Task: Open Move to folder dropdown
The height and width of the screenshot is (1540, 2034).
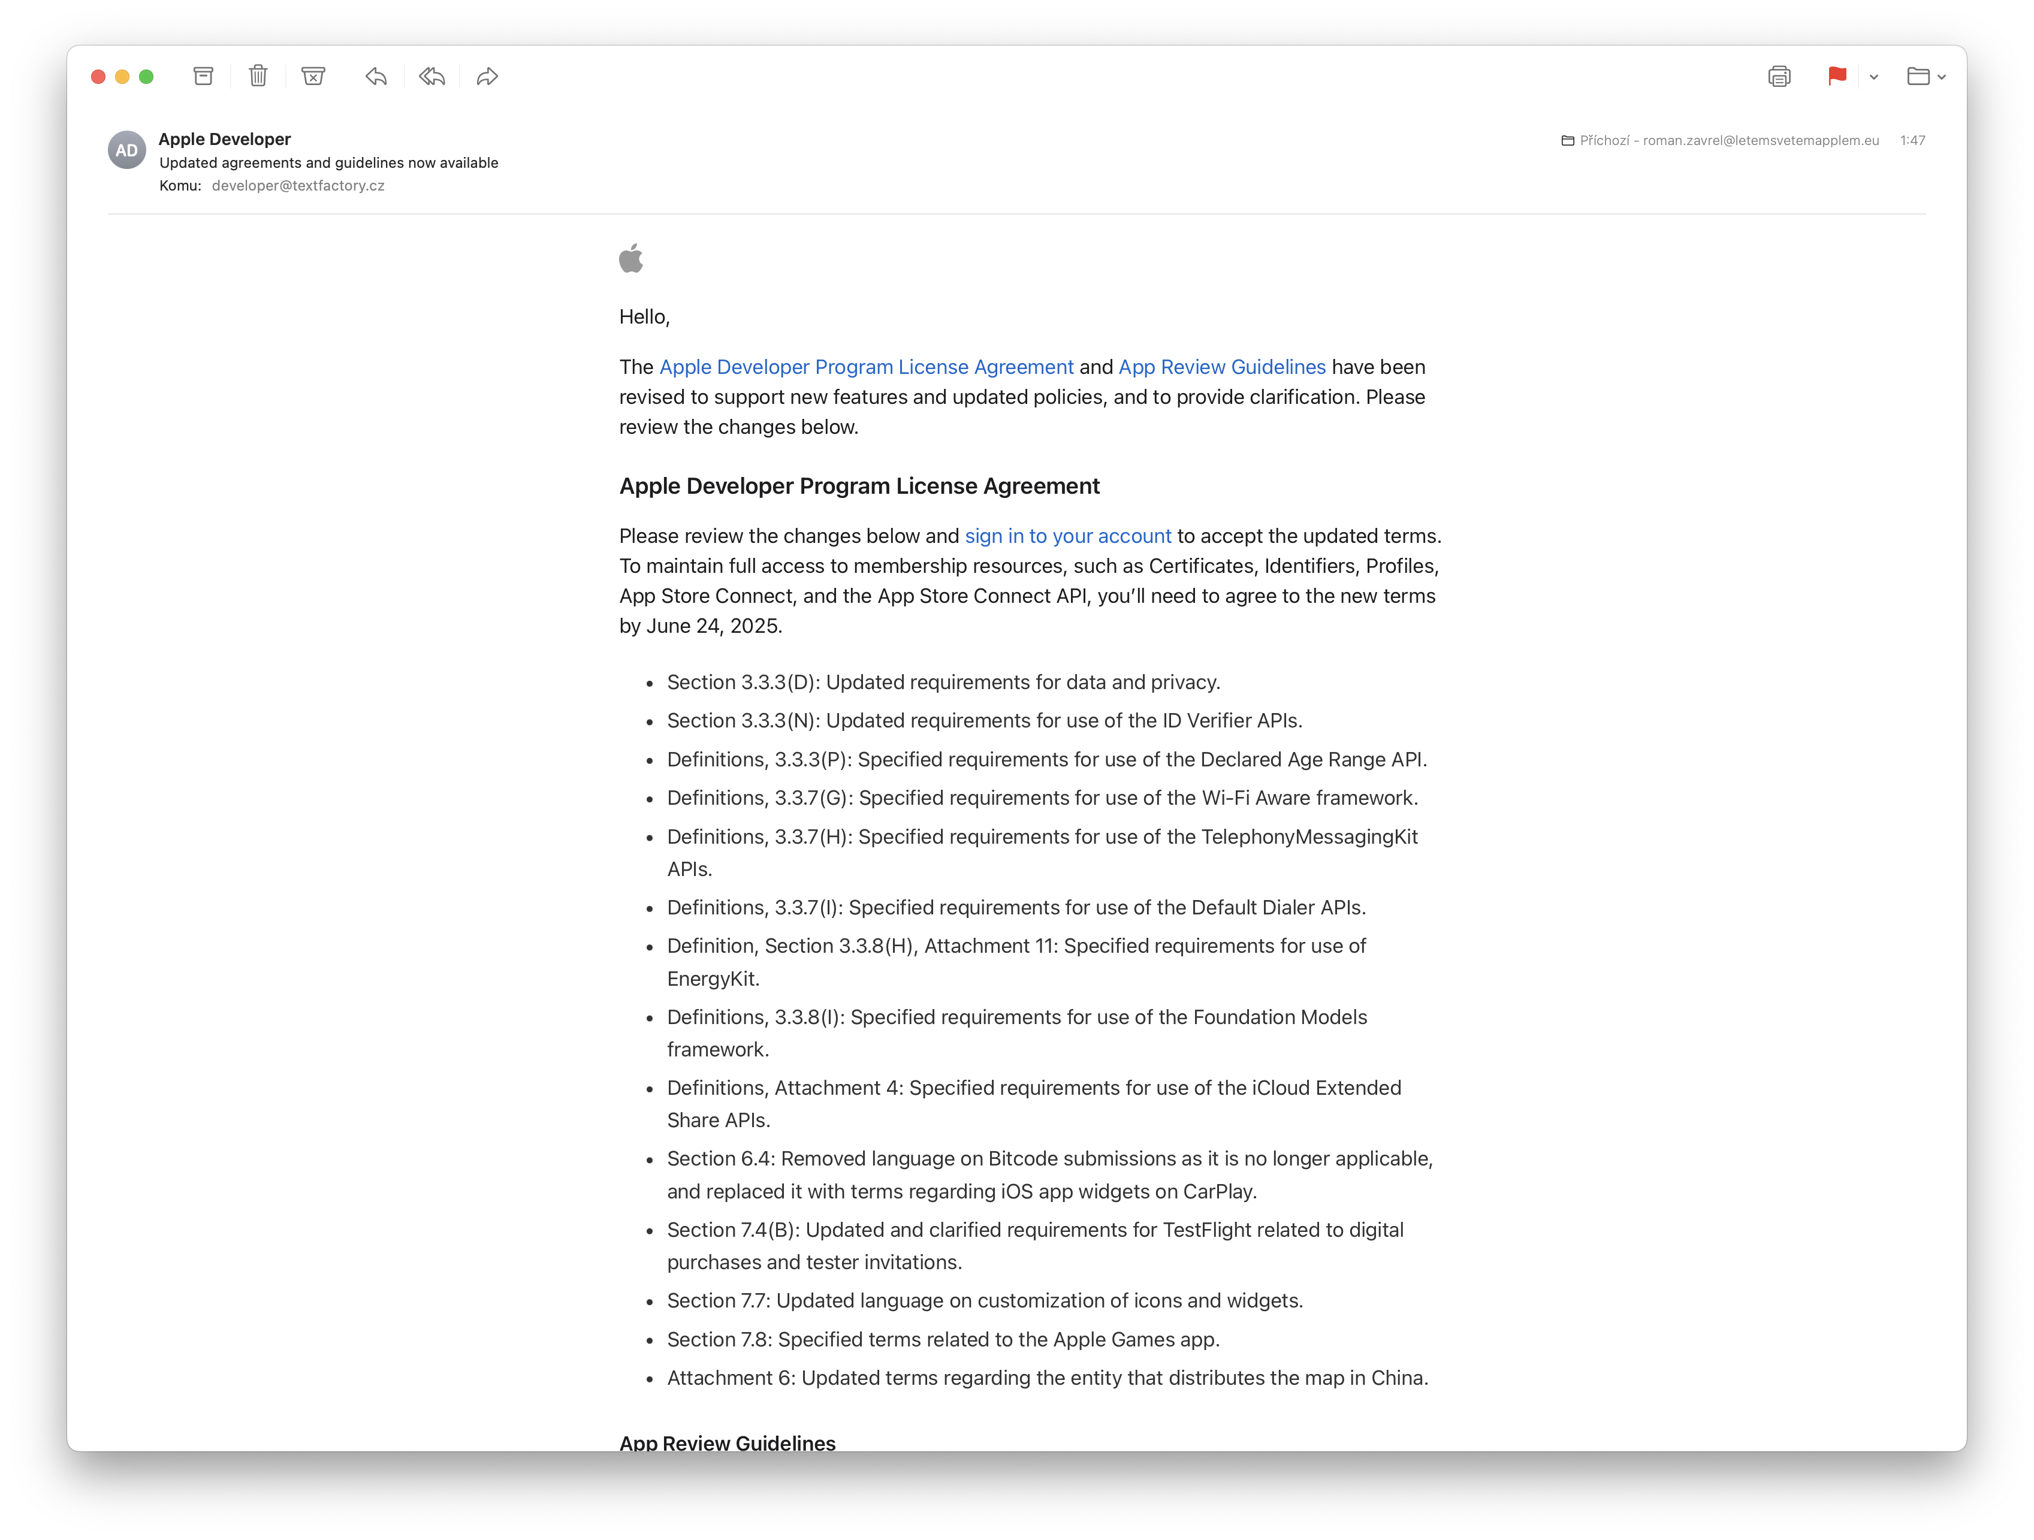Action: 1926,76
